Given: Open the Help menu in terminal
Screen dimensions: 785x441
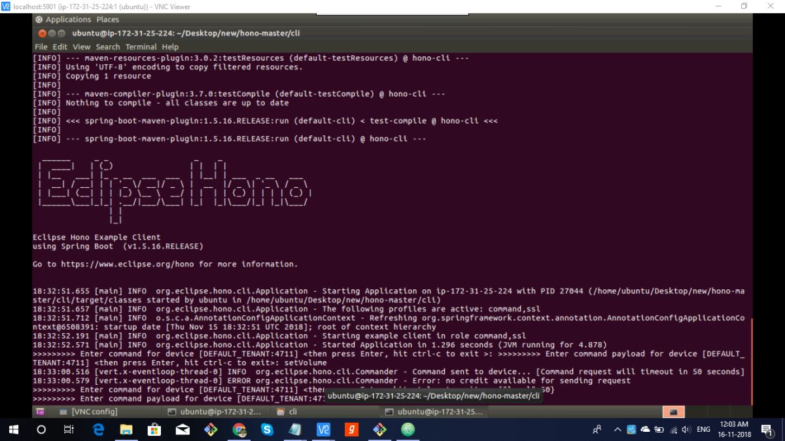Looking at the screenshot, I should pyautogui.click(x=170, y=47).
